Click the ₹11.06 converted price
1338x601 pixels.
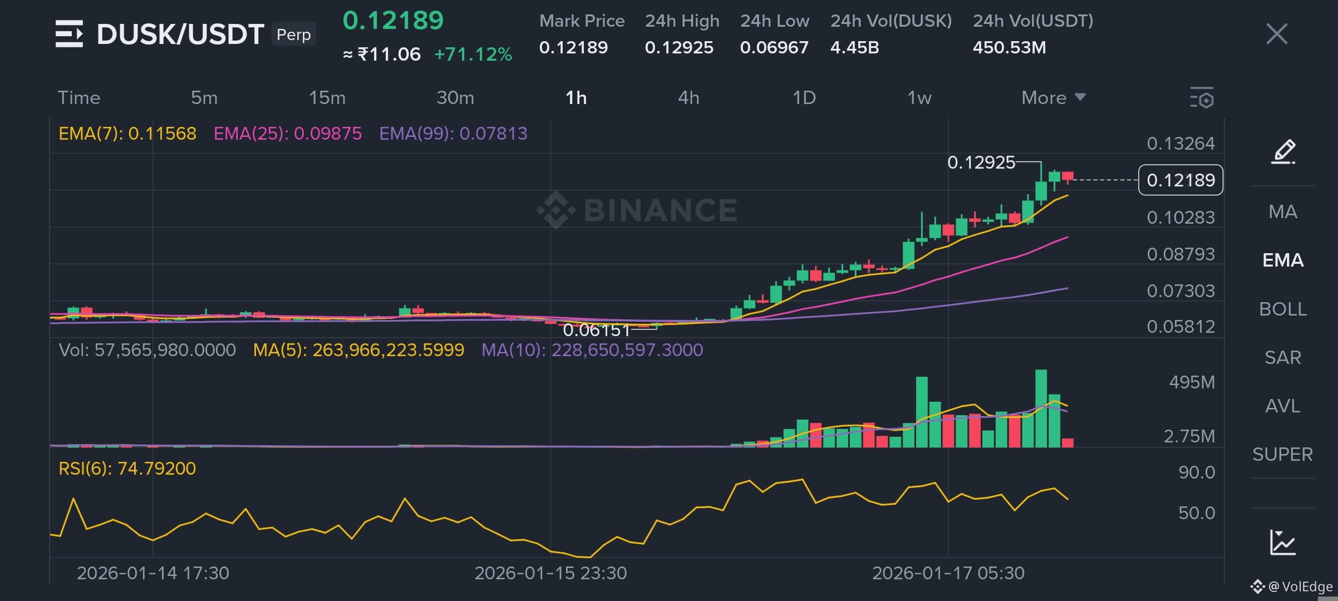tap(389, 55)
